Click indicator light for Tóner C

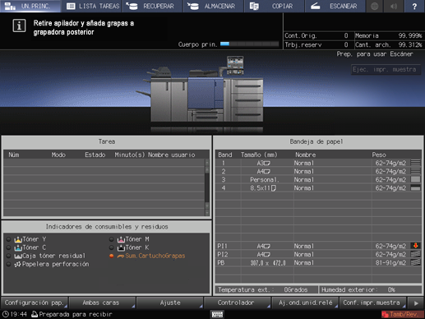tap(8, 247)
